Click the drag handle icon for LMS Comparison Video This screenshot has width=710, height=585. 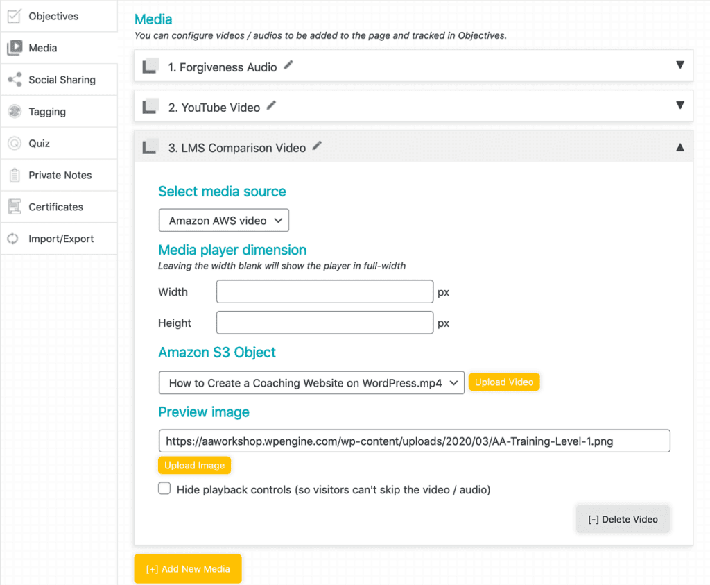150,148
